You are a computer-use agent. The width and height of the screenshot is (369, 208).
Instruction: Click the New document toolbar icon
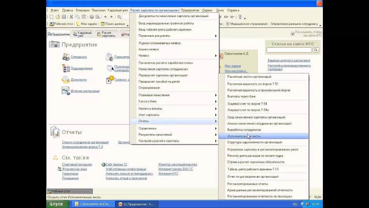pos(51,17)
